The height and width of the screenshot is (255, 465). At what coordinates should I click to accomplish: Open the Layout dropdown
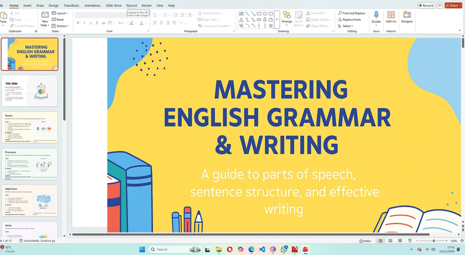pos(60,13)
